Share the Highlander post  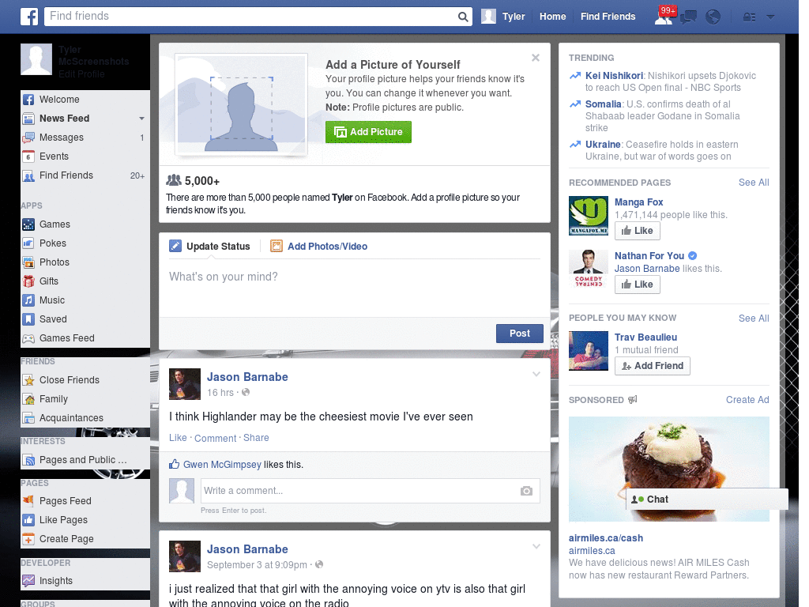click(x=256, y=438)
